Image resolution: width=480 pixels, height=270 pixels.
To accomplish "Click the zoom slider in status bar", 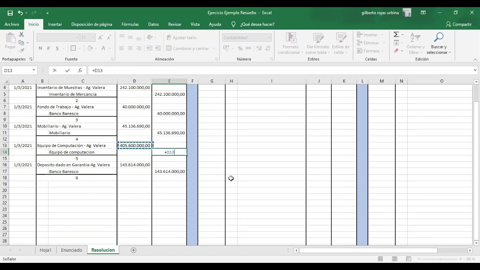I will [439, 259].
